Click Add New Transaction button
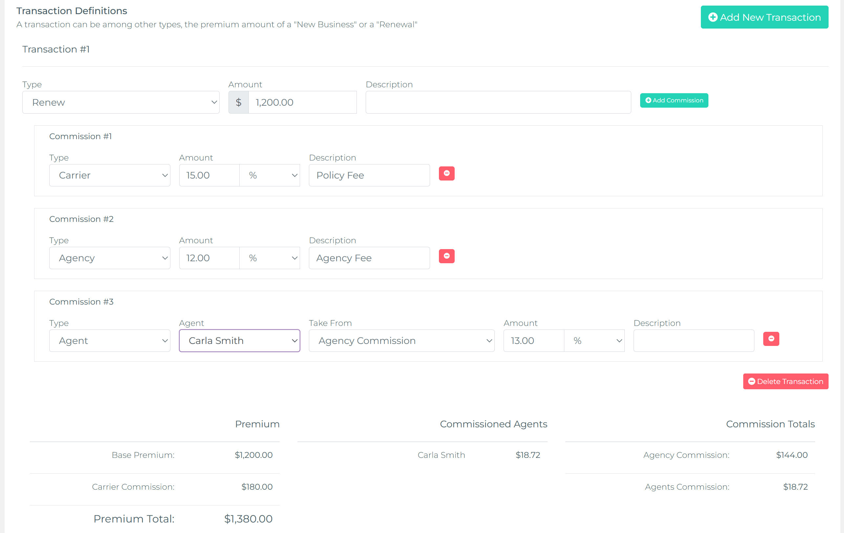 point(764,17)
